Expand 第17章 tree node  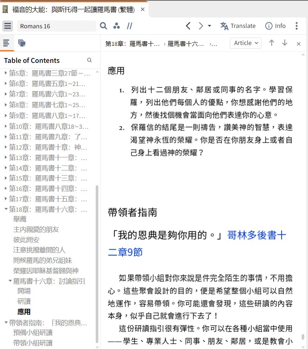6,199
